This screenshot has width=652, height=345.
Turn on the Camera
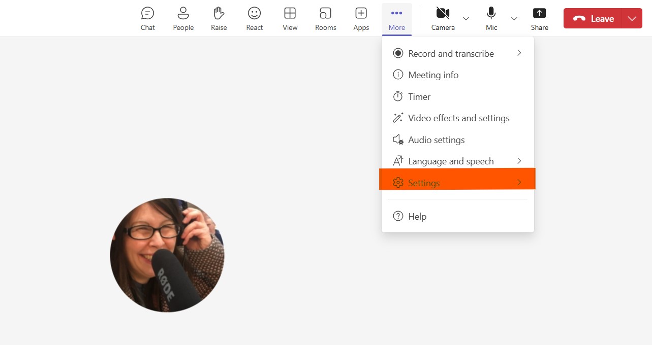(x=443, y=19)
